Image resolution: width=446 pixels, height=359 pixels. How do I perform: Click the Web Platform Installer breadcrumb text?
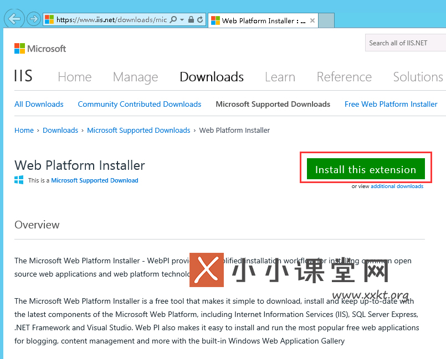234,131
